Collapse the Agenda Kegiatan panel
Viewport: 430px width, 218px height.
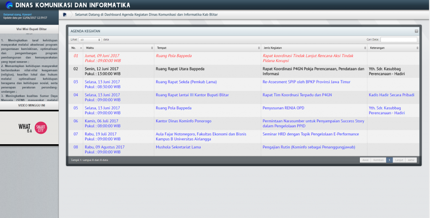click(416, 31)
